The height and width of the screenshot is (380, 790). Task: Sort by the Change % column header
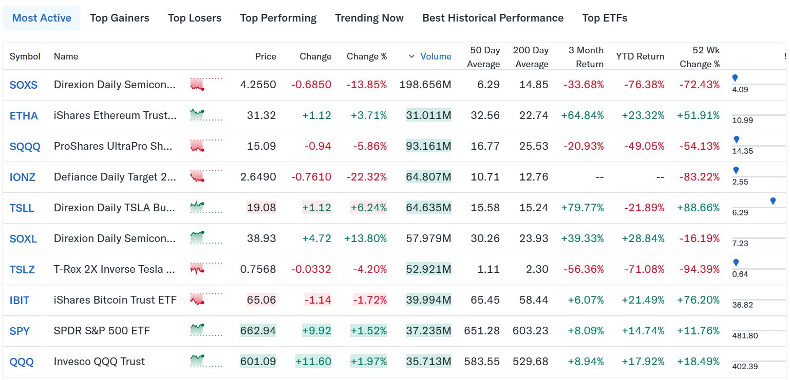(x=366, y=56)
